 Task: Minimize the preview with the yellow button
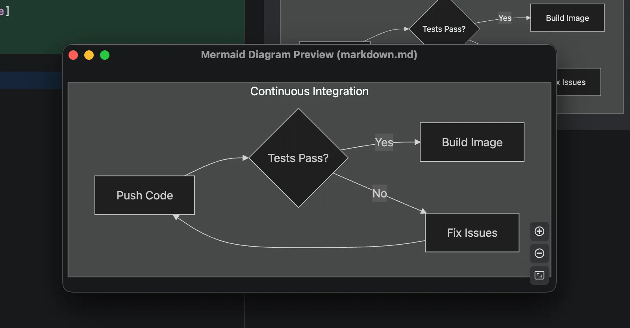click(x=89, y=55)
